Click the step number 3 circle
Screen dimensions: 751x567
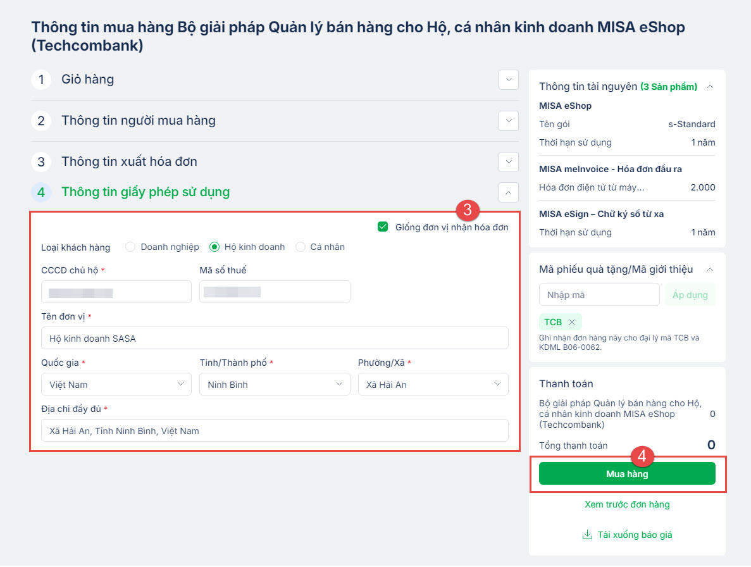pos(41,162)
